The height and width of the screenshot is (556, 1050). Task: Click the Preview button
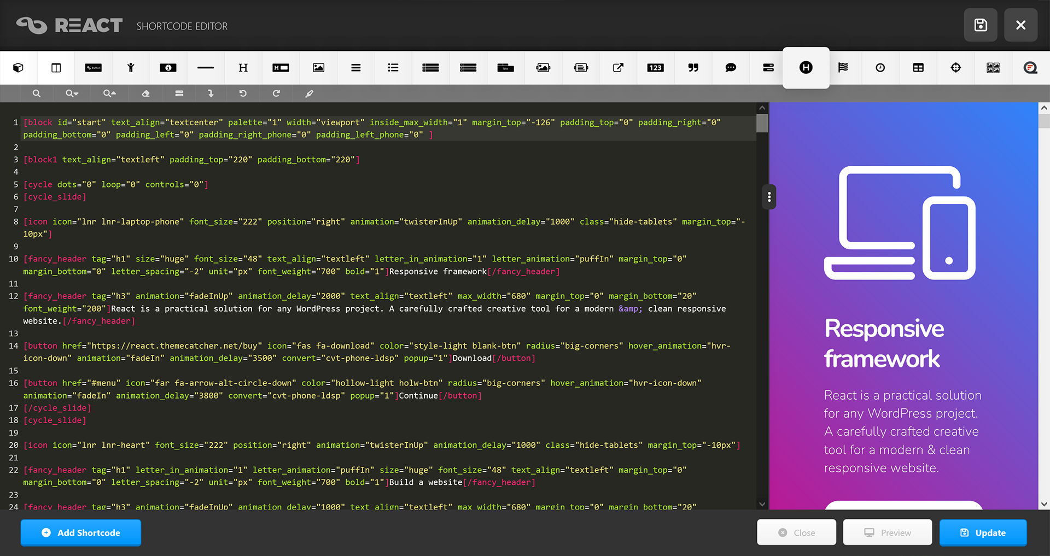click(887, 532)
